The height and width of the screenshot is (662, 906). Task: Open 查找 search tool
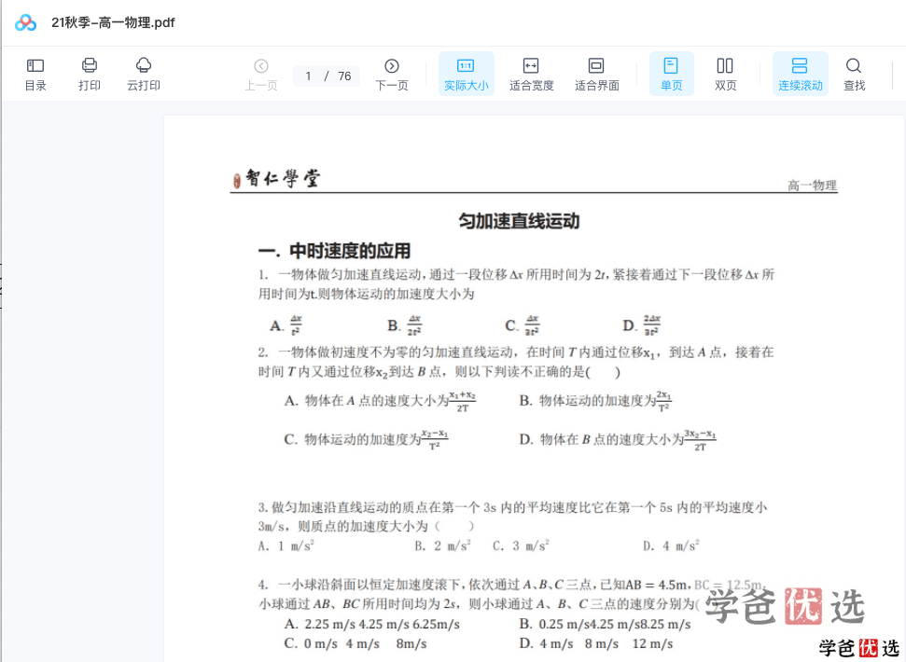[x=854, y=75]
